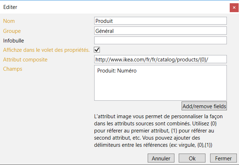
Task: Click the "Groupe" label
Action: click(x=12, y=31)
